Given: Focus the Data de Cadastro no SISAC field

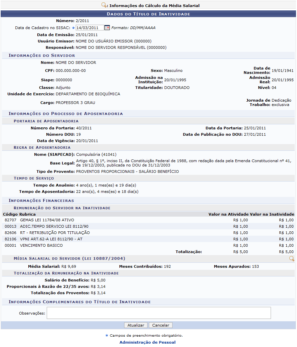Looking at the screenshot, I should (89, 28).
